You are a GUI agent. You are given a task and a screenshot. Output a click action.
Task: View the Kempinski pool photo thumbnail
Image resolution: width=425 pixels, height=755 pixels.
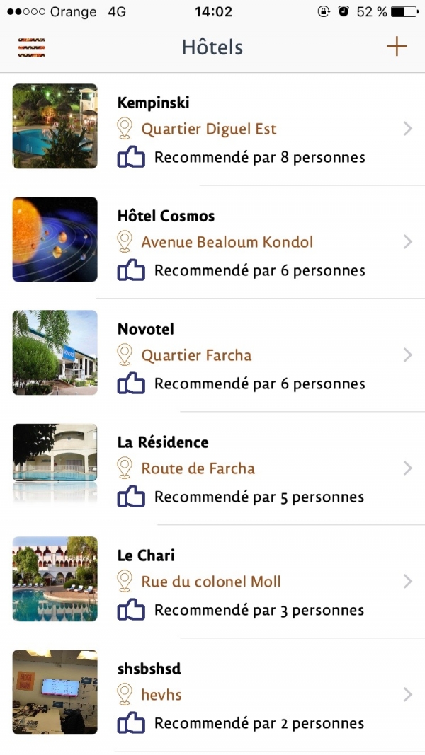point(55,126)
